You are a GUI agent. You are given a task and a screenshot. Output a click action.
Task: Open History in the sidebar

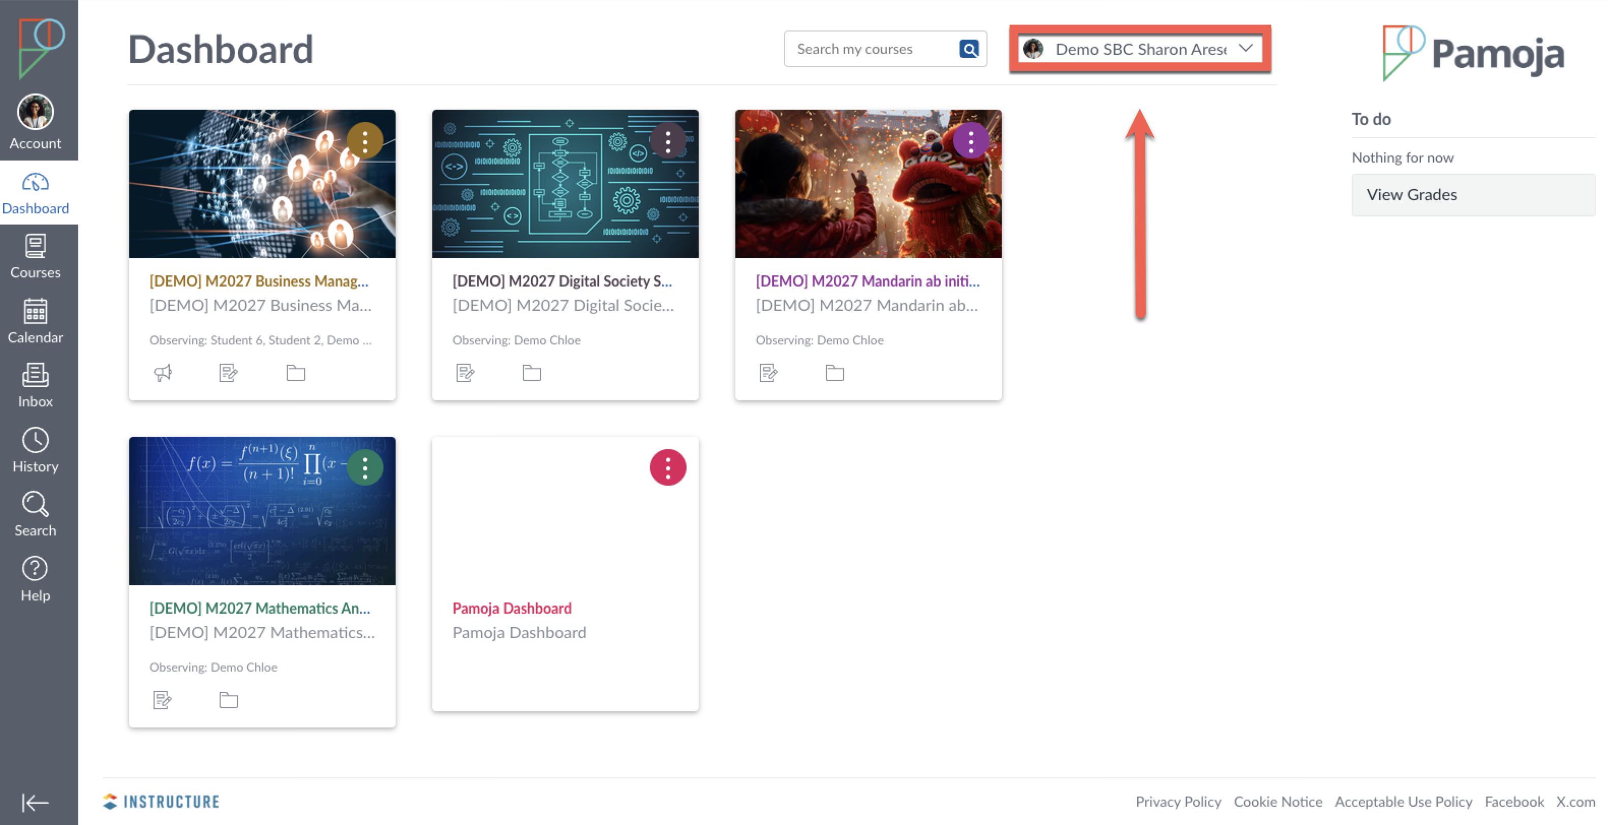35,450
